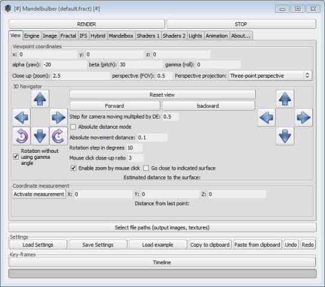This screenshot has height=287, width=325.
Task: Enable Go close to indicated surface
Action: pos(146,168)
